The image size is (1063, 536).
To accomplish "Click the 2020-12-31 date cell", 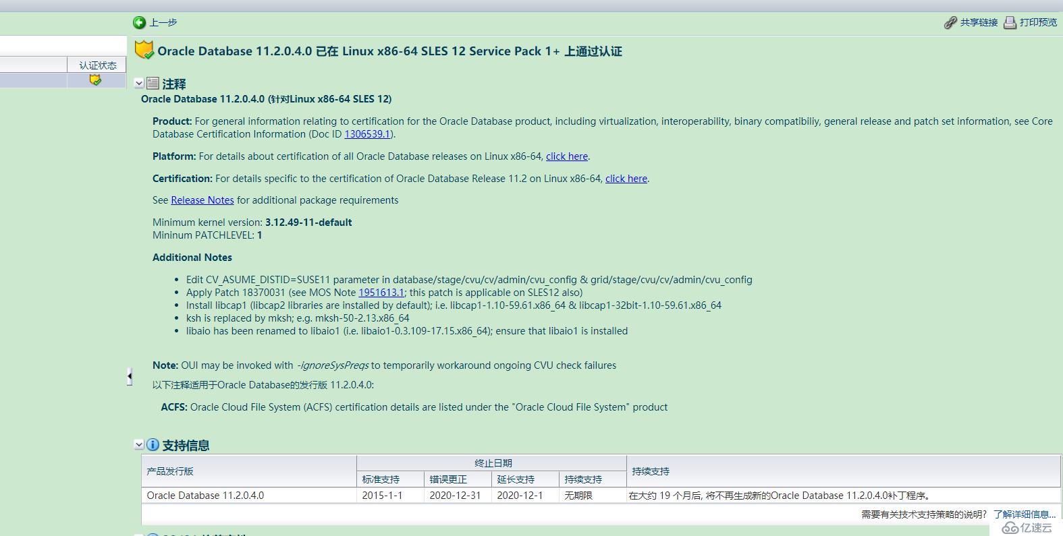I will coord(458,496).
